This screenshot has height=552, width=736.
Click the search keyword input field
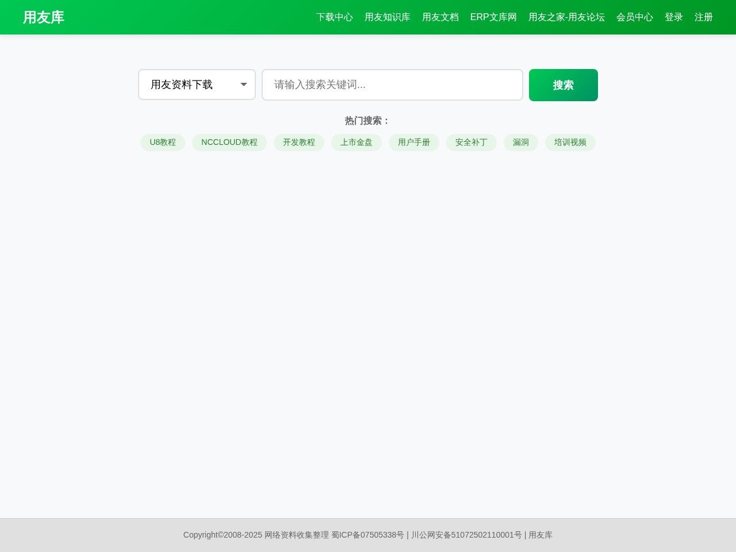[x=392, y=85]
